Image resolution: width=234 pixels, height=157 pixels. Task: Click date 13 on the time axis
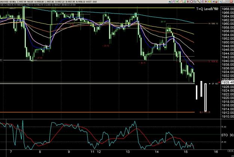[128, 152]
